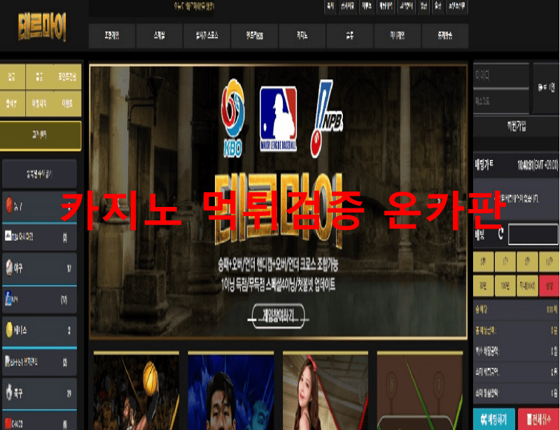Click the Major League Baseball logo

click(x=278, y=119)
